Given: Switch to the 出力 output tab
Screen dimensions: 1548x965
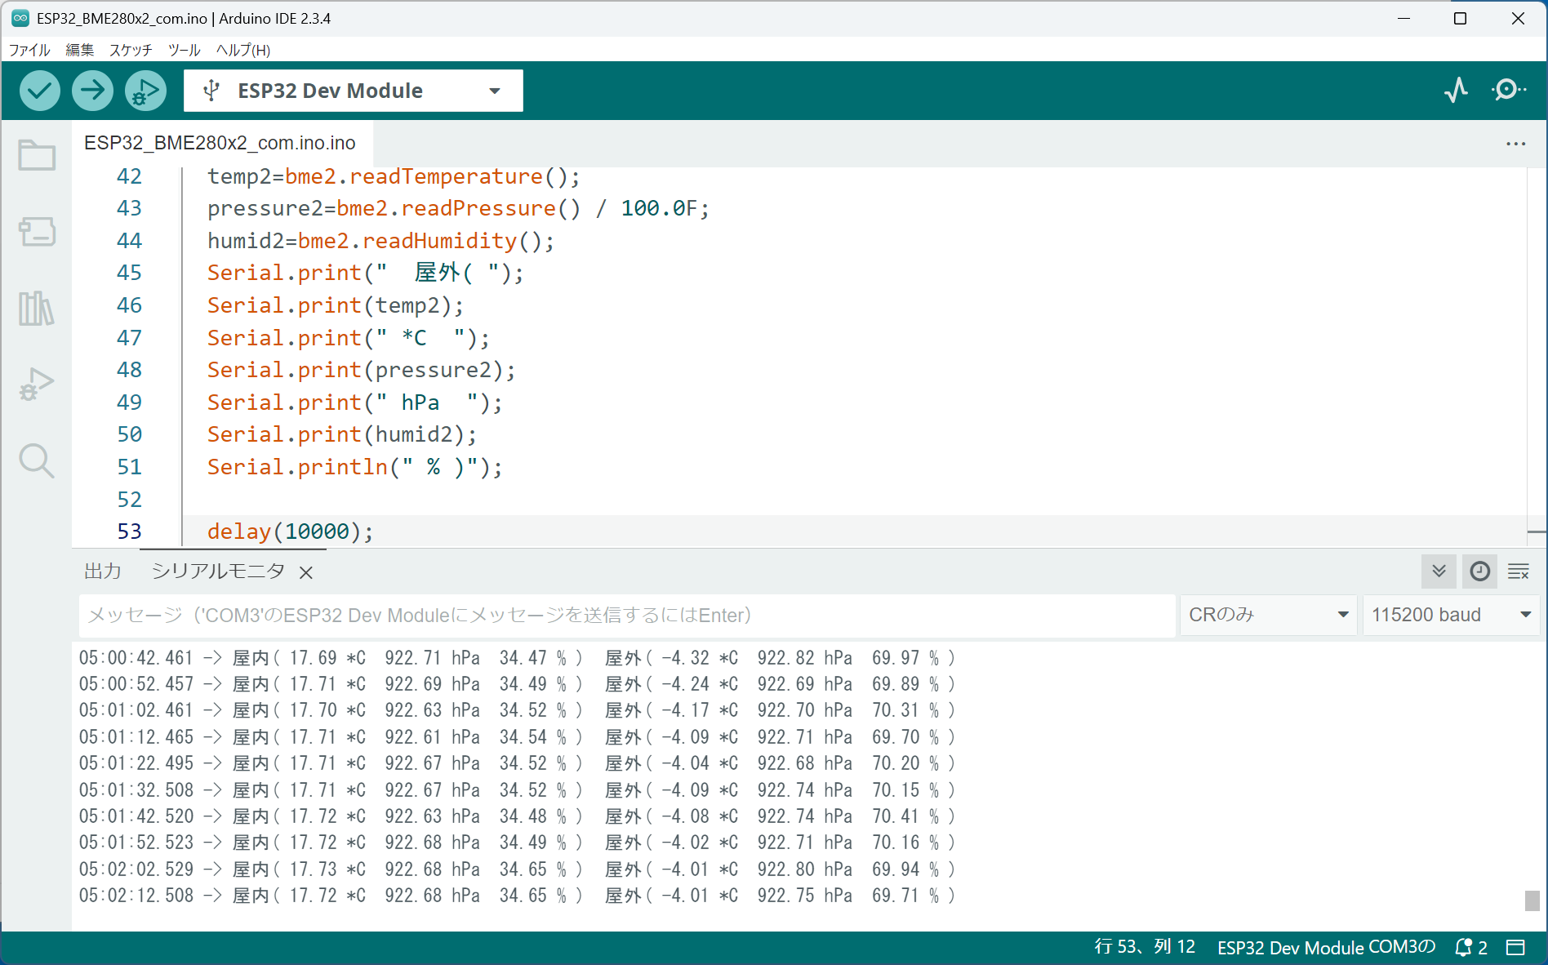Looking at the screenshot, I should coord(103,571).
